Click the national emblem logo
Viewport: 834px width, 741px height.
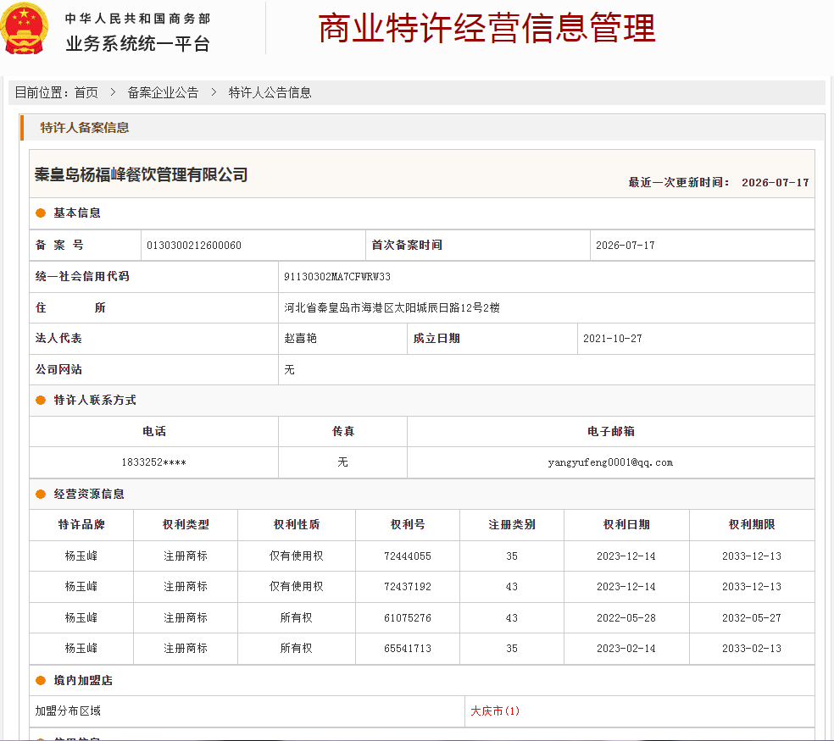pyautogui.click(x=25, y=28)
